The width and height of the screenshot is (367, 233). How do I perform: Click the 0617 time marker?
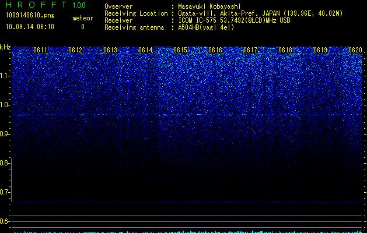[250, 50]
